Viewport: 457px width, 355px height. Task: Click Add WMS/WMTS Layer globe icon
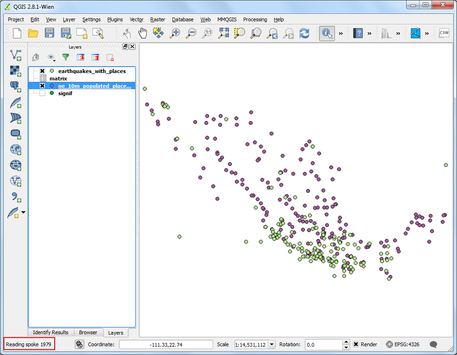[15, 150]
